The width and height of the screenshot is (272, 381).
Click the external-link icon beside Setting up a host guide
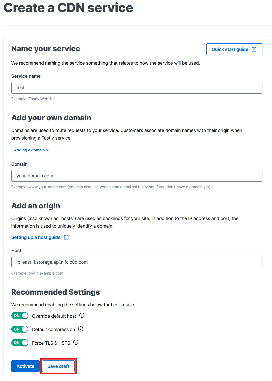coord(66,237)
